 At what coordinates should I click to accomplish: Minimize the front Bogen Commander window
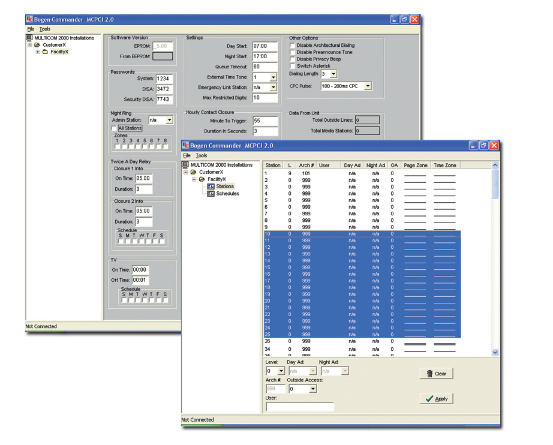click(474, 145)
